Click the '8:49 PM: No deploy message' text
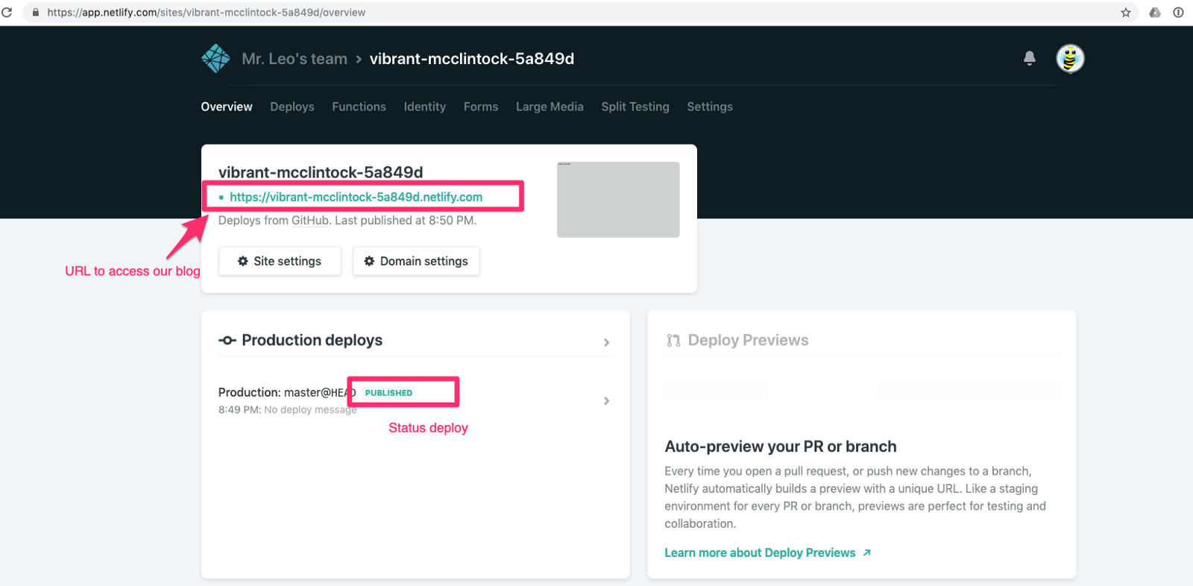Image resolution: width=1193 pixels, height=586 pixels. coord(288,410)
